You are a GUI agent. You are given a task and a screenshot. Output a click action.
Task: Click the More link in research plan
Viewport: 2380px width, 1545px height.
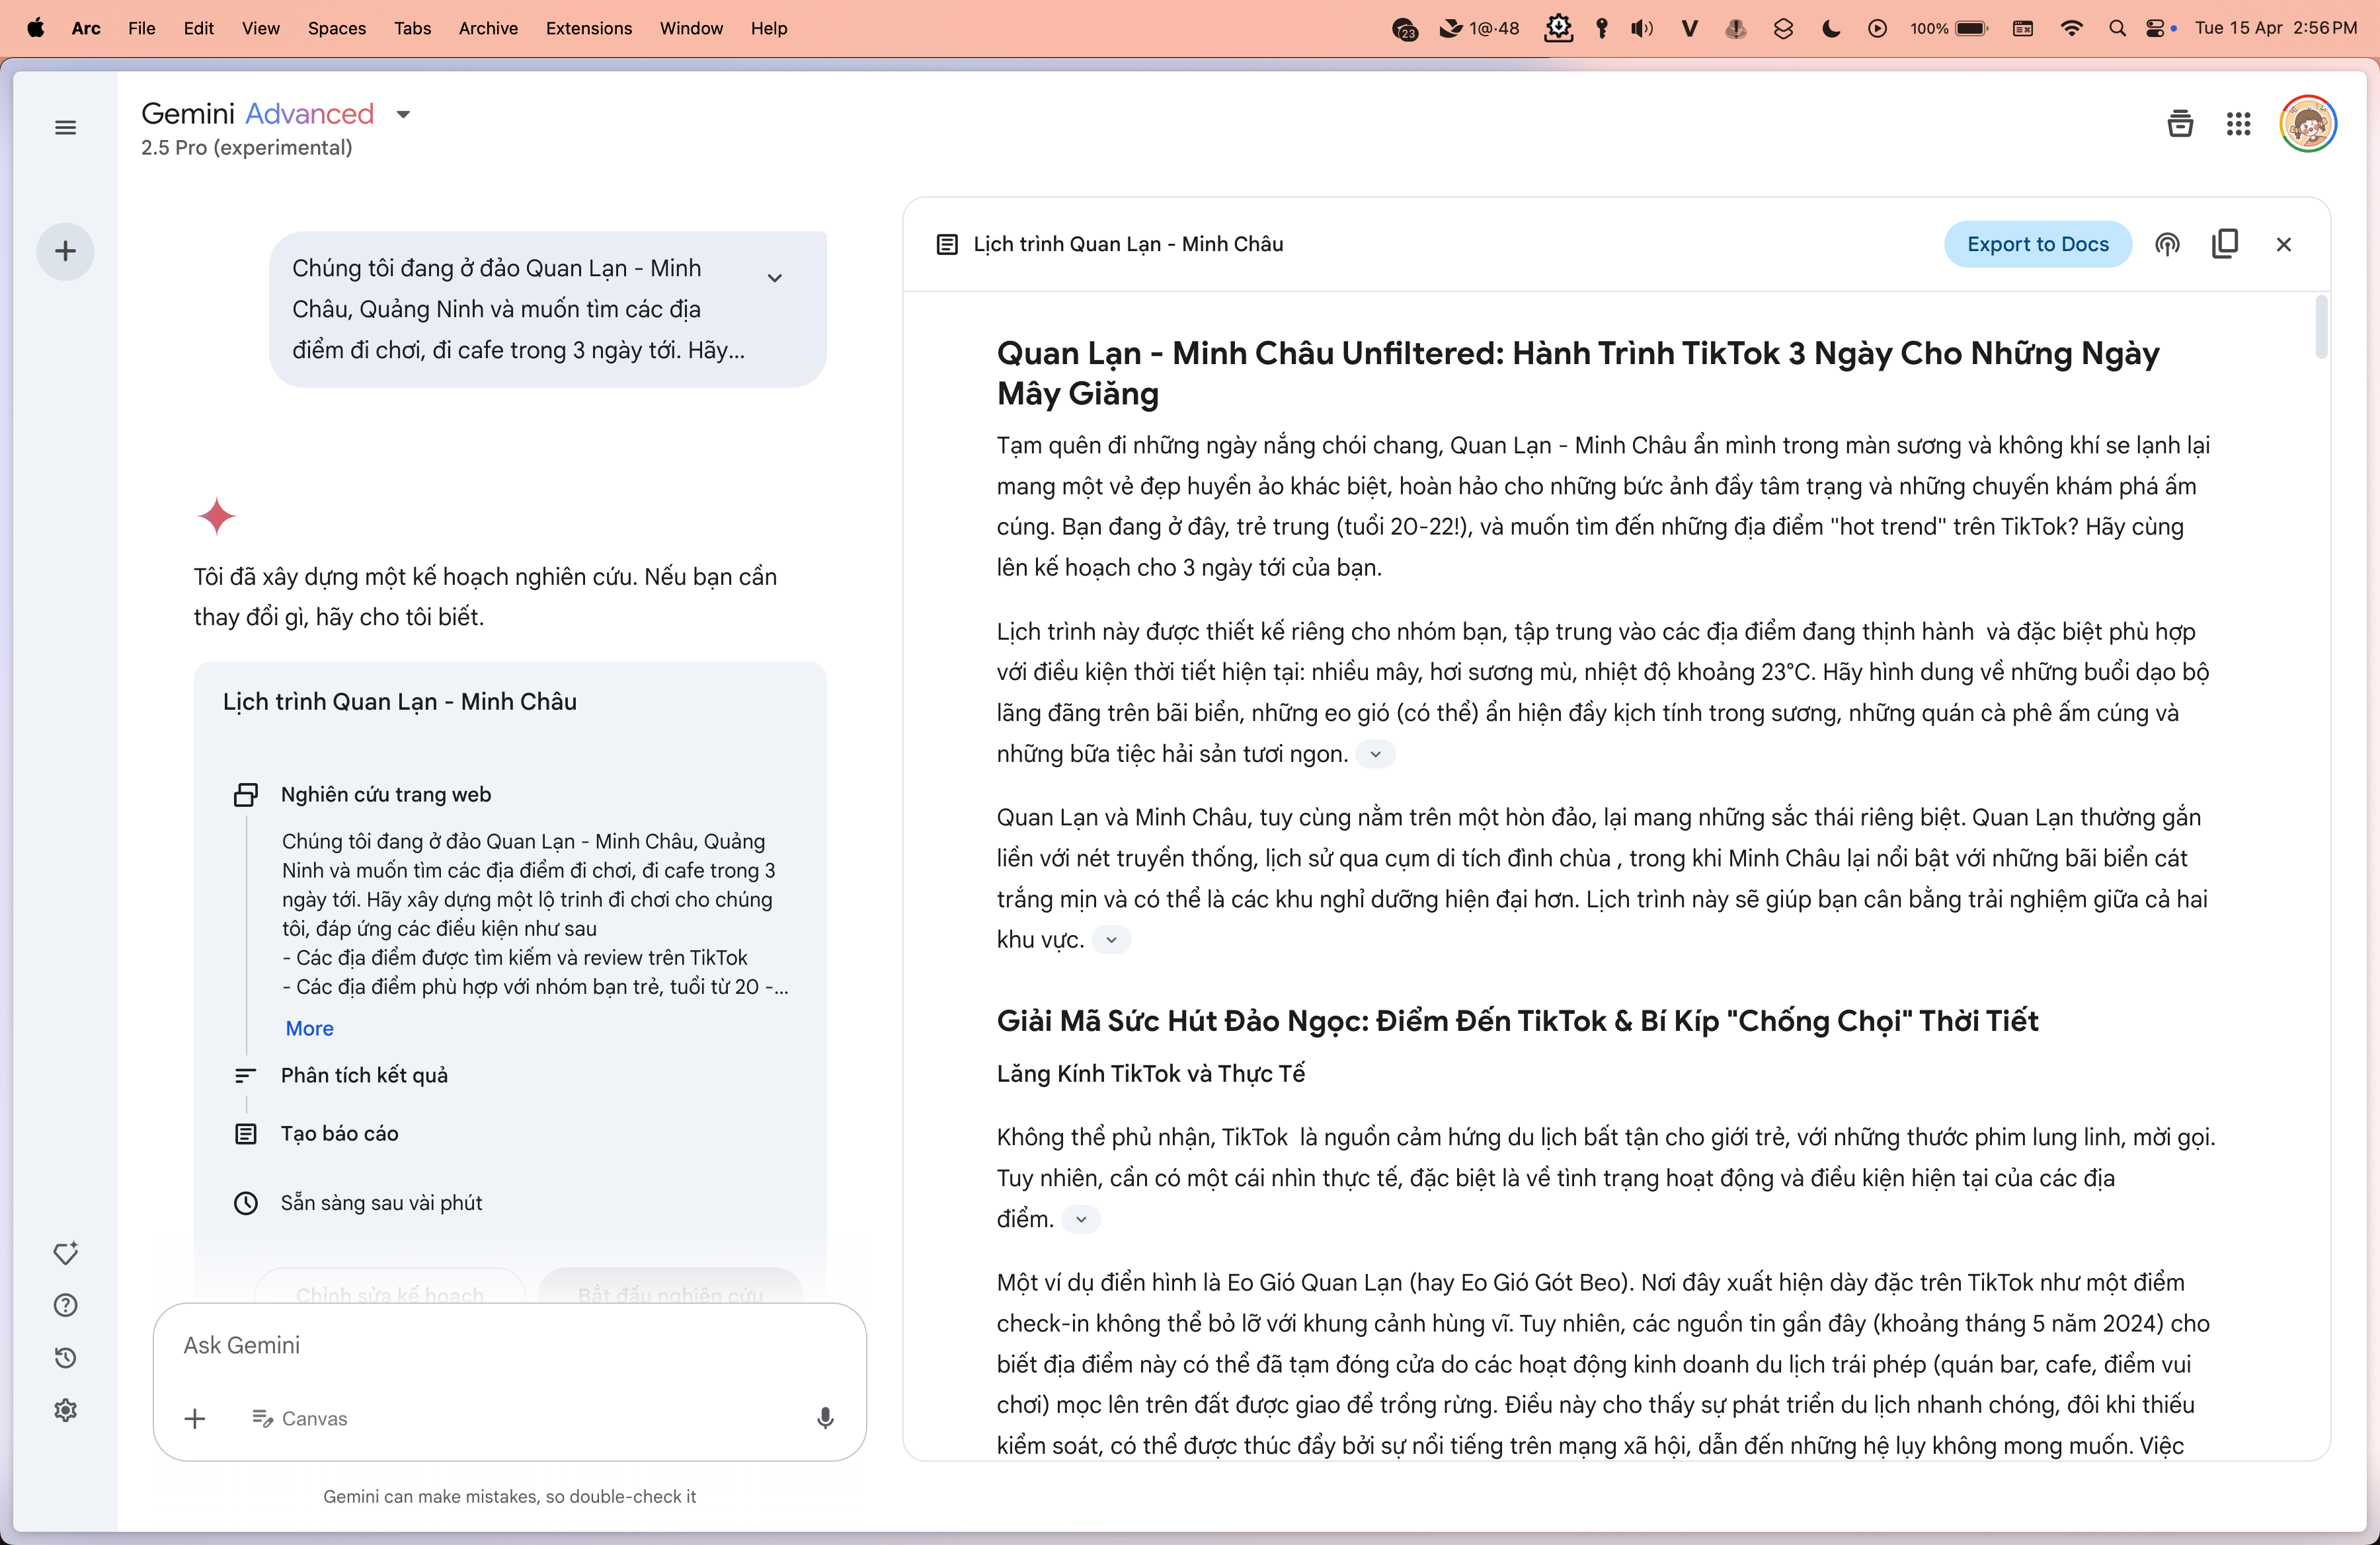(310, 1028)
